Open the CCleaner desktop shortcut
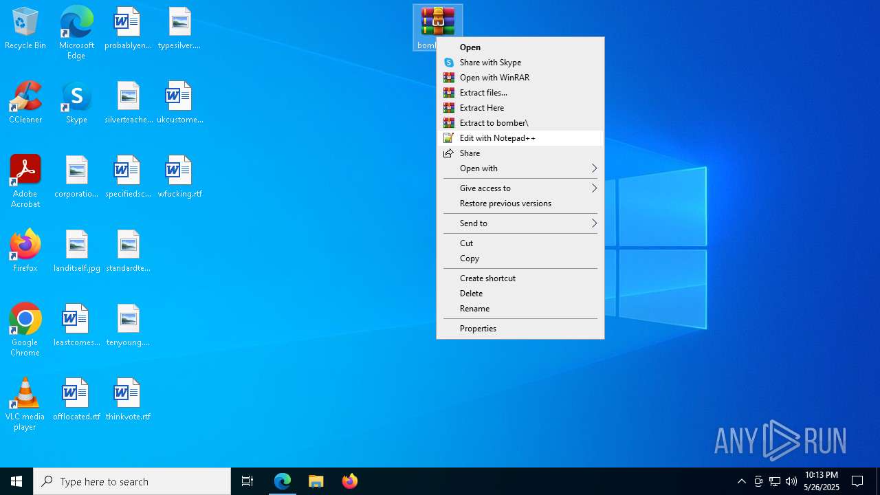This screenshot has height=495, width=880. click(x=25, y=103)
